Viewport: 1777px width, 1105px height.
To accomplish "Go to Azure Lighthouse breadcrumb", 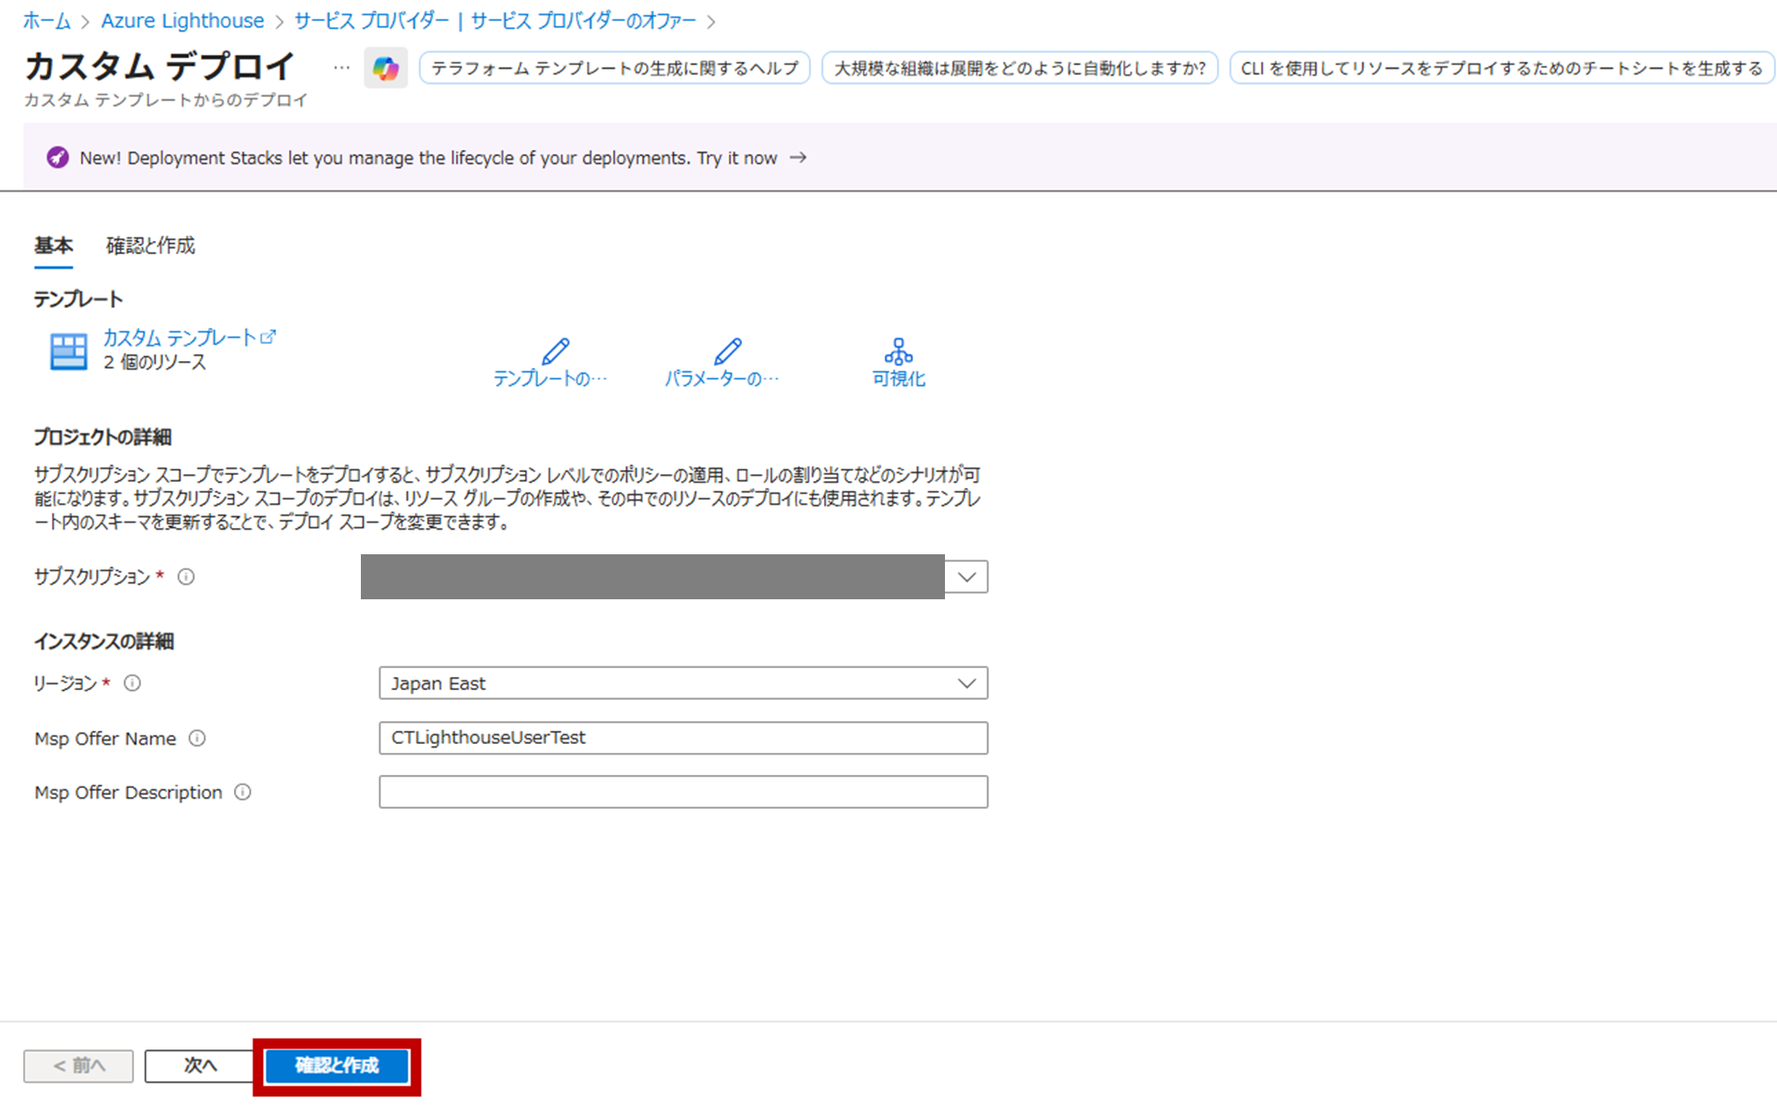I will (182, 20).
